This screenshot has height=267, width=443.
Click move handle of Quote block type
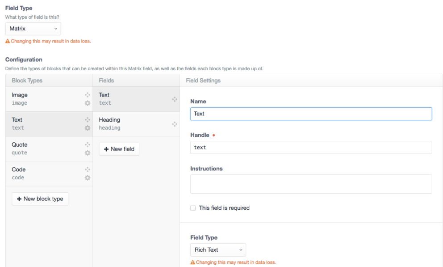(x=88, y=145)
